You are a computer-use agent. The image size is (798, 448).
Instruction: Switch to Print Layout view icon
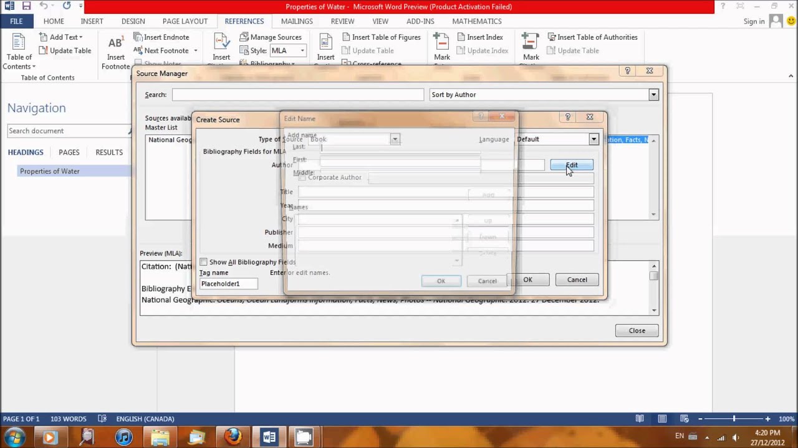click(x=662, y=419)
